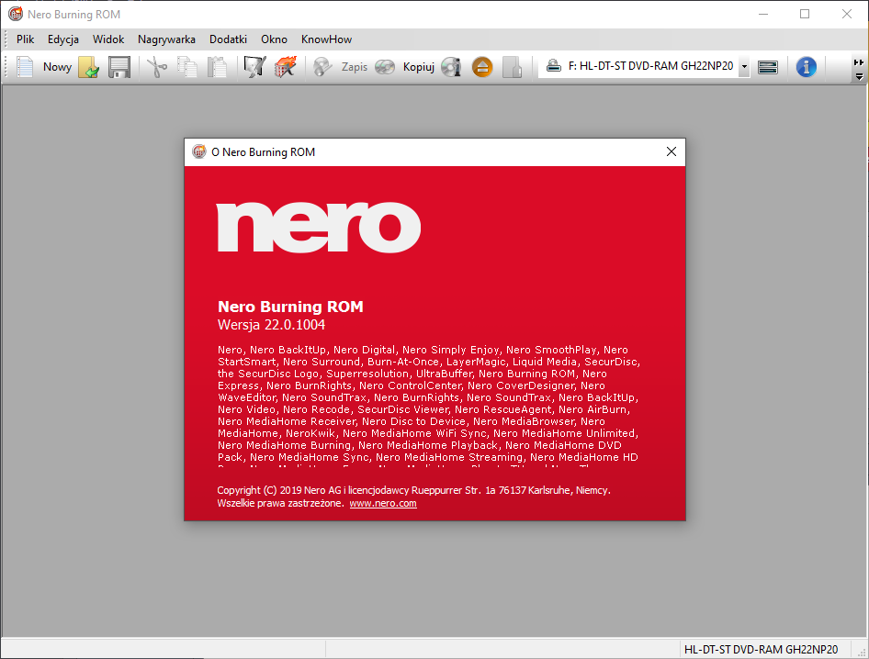Image resolution: width=869 pixels, height=659 pixels.
Task: Click the choose recorder drive-stack icon
Action: pyautogui.click(x=768, y=68)
